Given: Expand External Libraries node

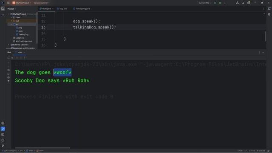Looking at the screenshot, I should pos(8,45).
